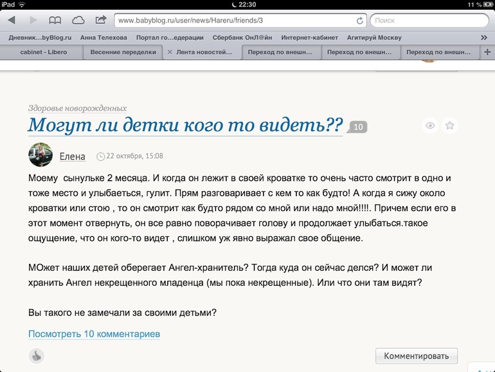Close the Лента новостей tab
This screenshot has width=495, height=372.
coord(170,52)
